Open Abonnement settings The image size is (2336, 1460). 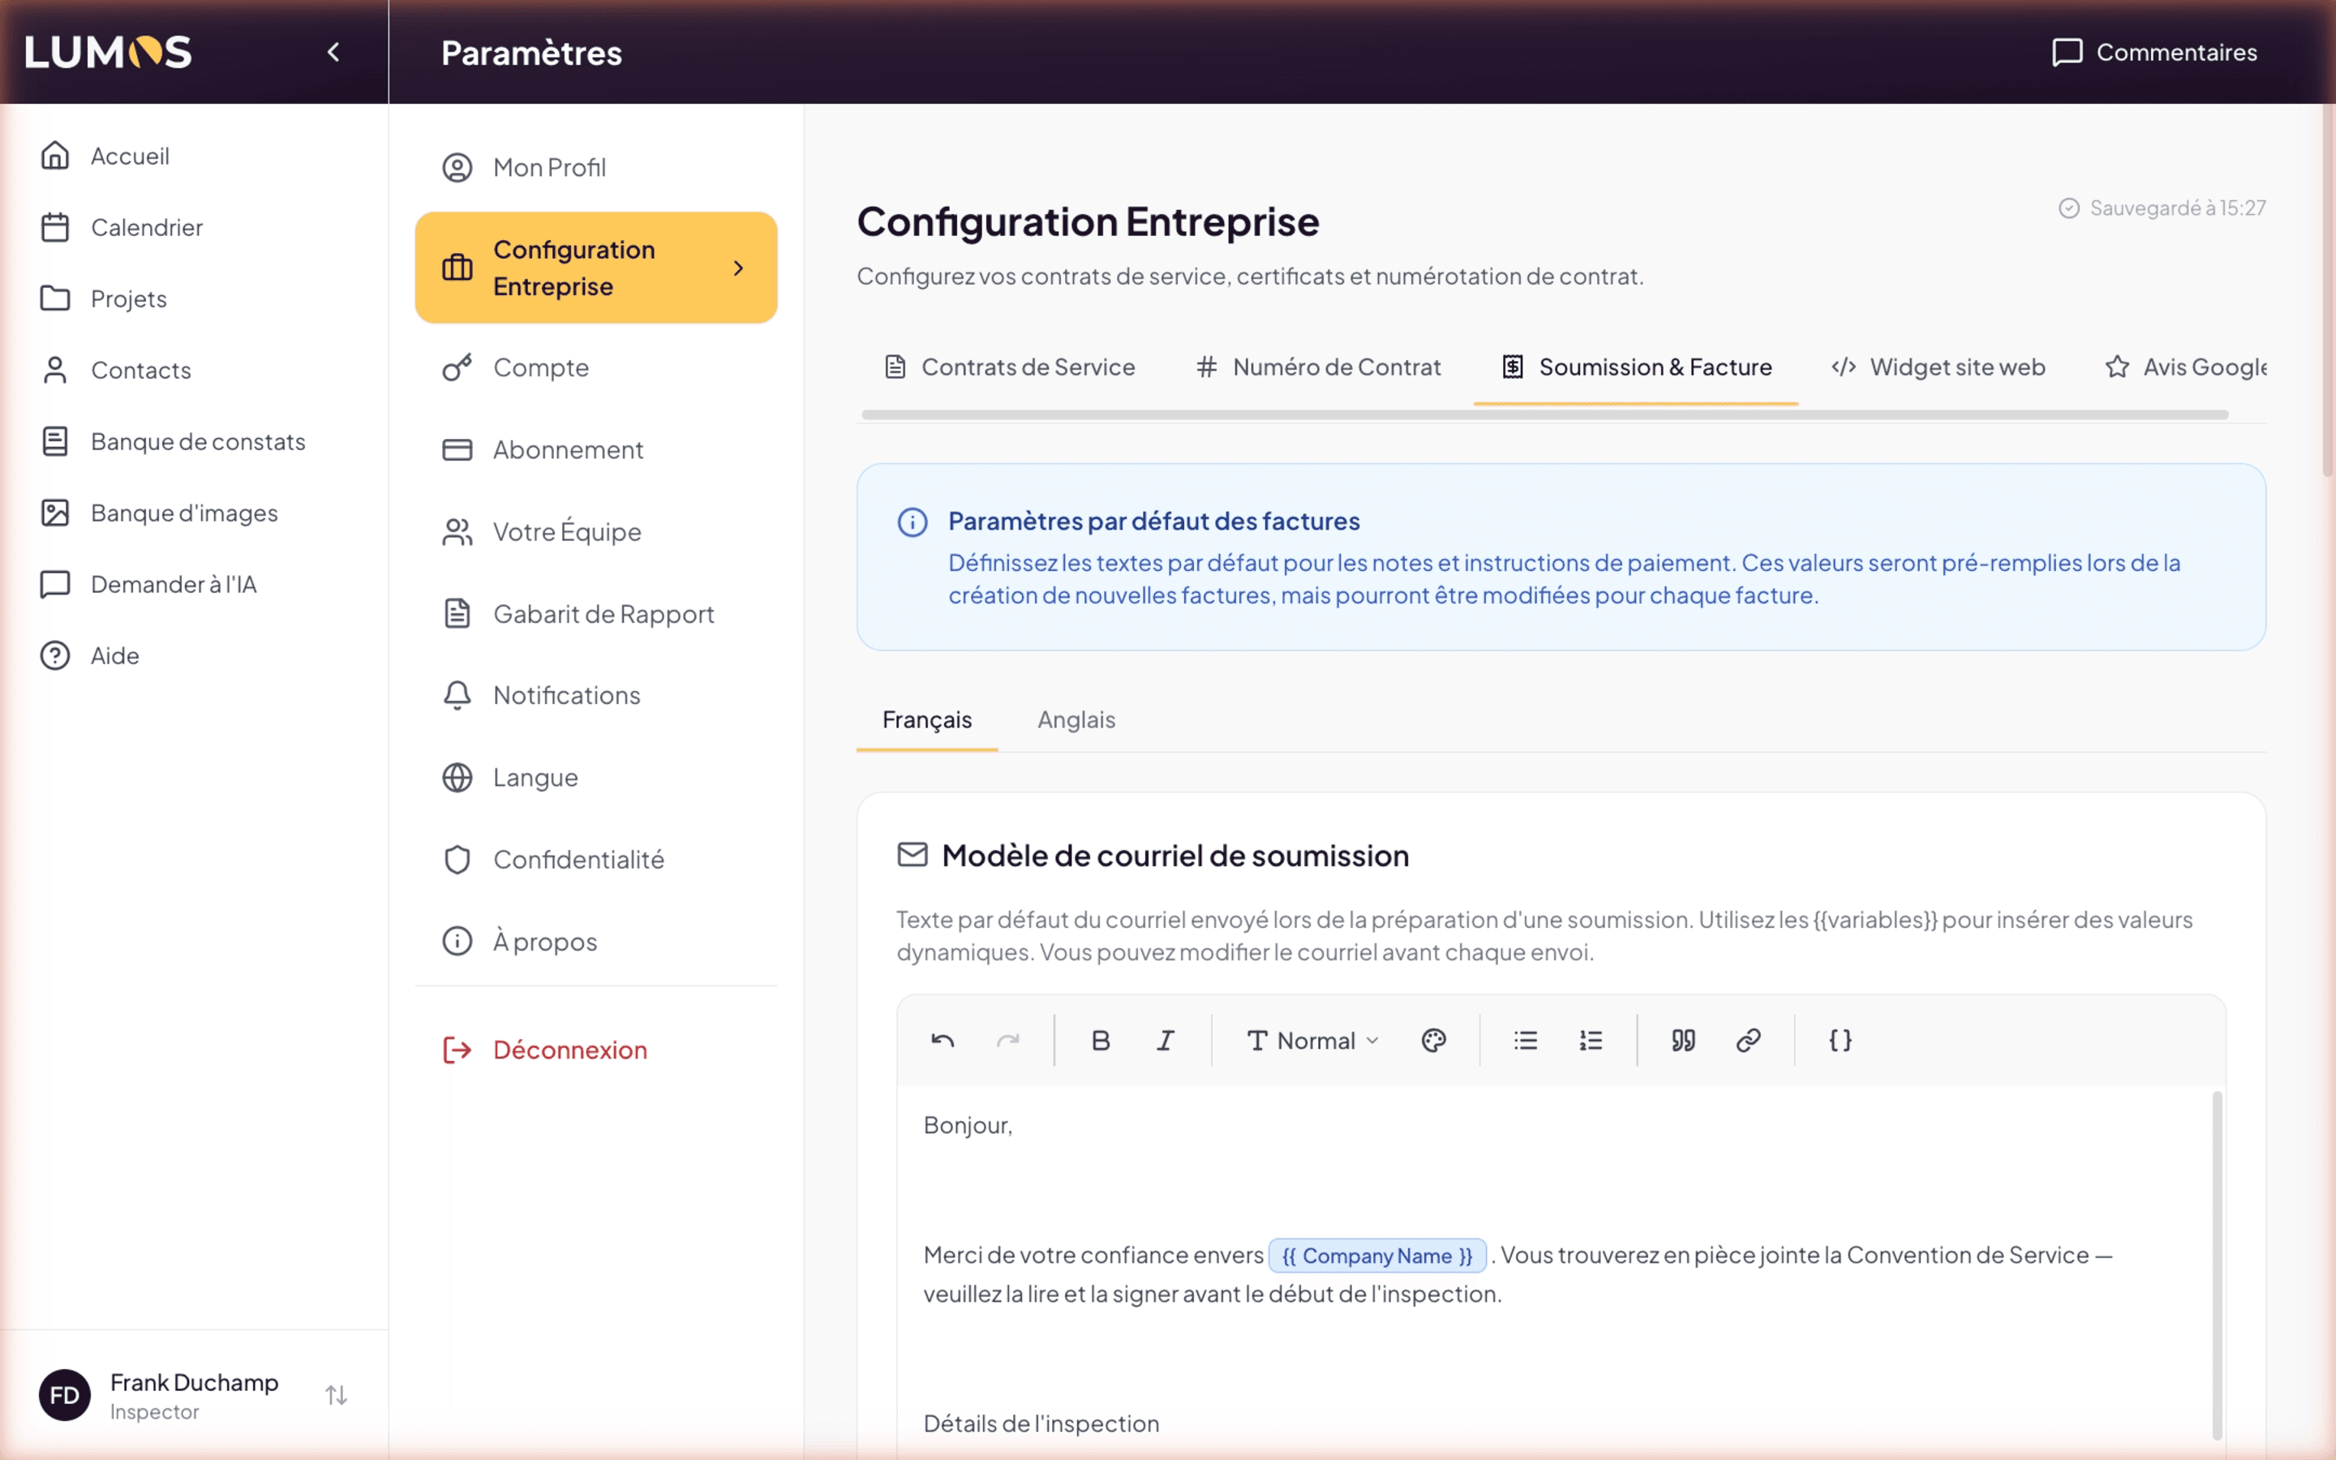pos(595,449)
